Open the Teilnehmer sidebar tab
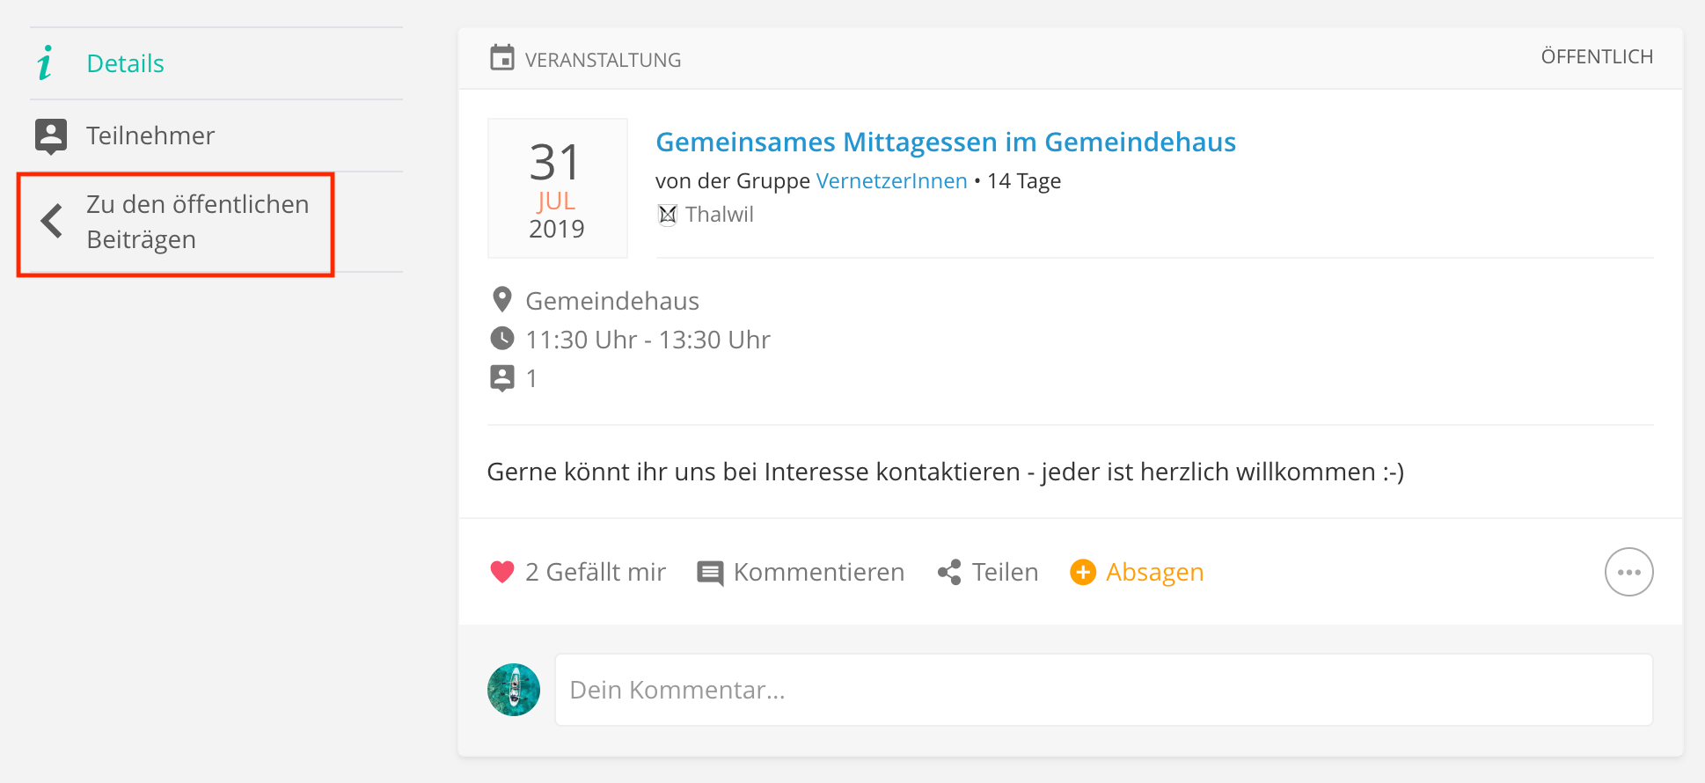This screenshot has width=1705, height=783. pyautogui.click(x=150, y=135)
